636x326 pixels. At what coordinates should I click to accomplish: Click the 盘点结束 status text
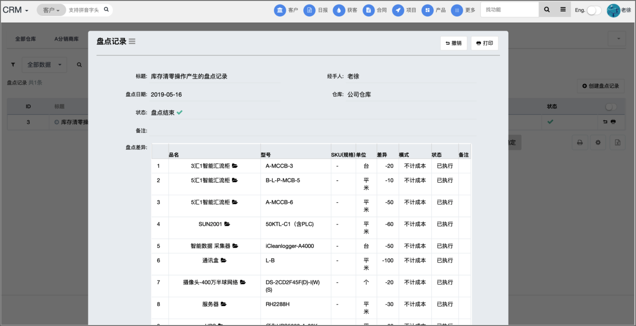tap(163, 113)
